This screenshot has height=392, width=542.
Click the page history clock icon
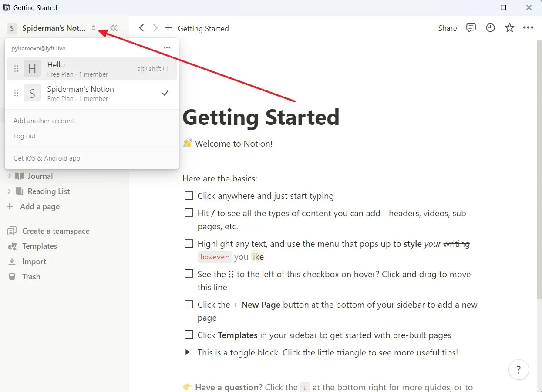pos(490,27)
